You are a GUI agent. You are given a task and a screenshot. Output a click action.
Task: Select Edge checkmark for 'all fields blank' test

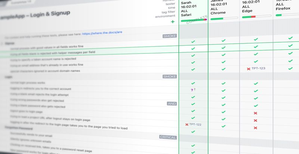256,47
